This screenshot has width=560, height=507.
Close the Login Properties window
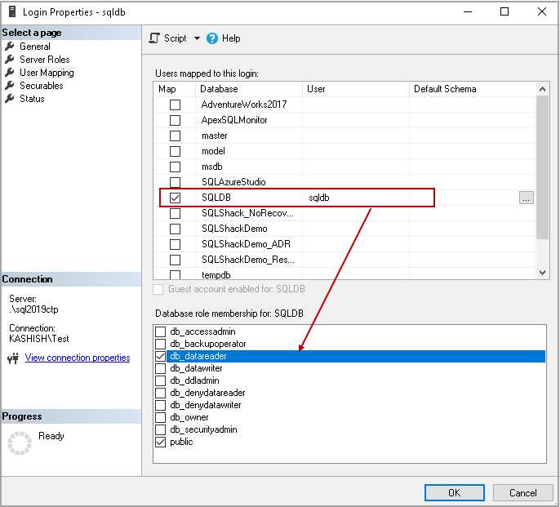[x=542, y=11]
